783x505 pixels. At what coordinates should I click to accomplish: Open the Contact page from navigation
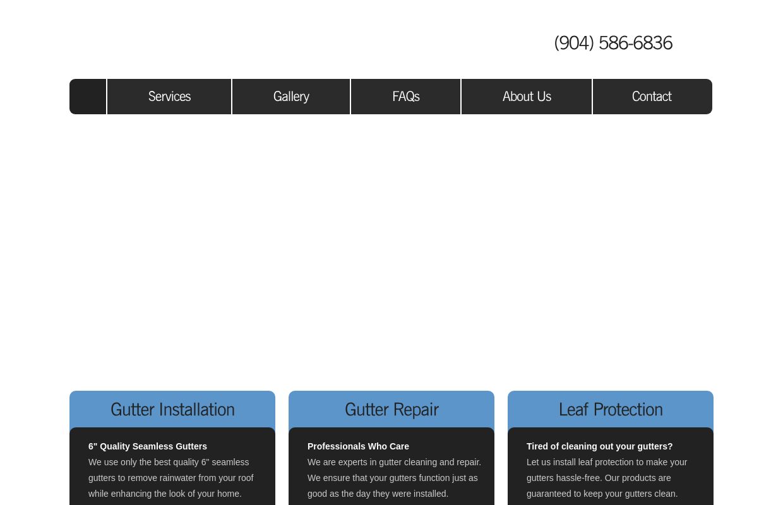[x=652, y=97]
